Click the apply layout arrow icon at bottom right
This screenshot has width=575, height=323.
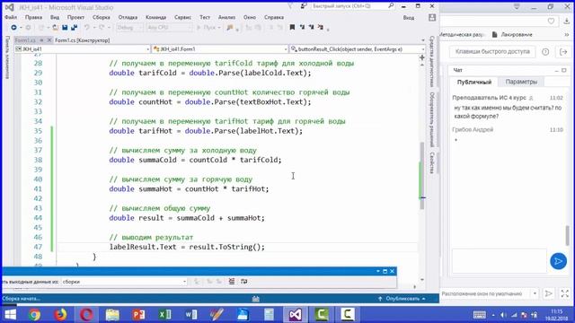click(x=549, y=293)
